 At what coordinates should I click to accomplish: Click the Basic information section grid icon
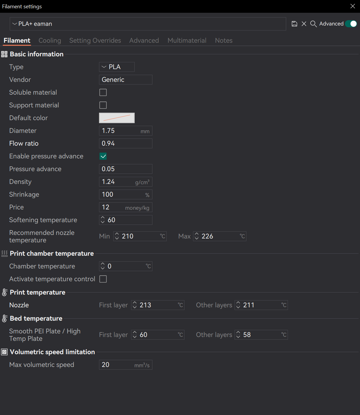click(4, 54)
